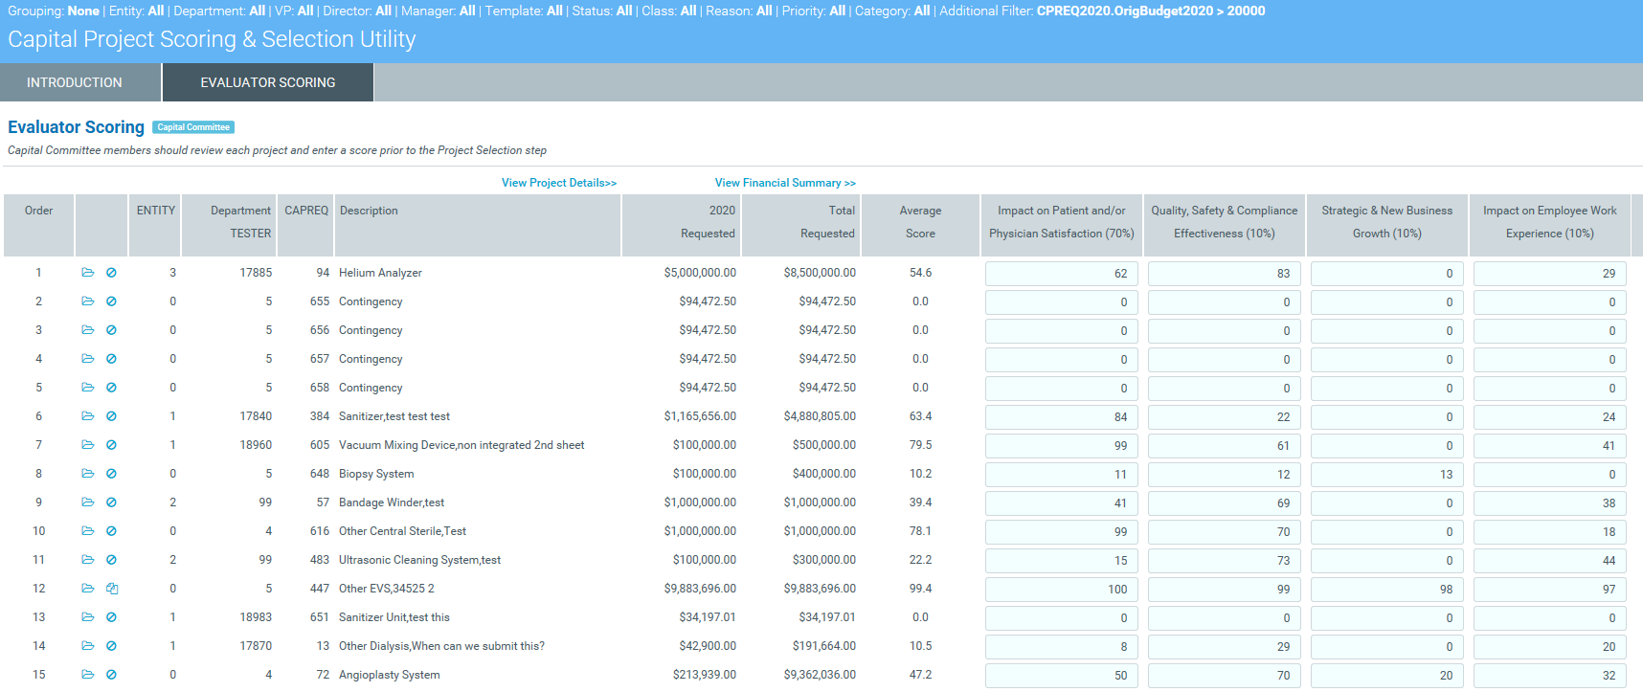1643x692 pixels.
Task: Edit Quality Safety score for Biopsy System
Action: (x=1224, y=475)
